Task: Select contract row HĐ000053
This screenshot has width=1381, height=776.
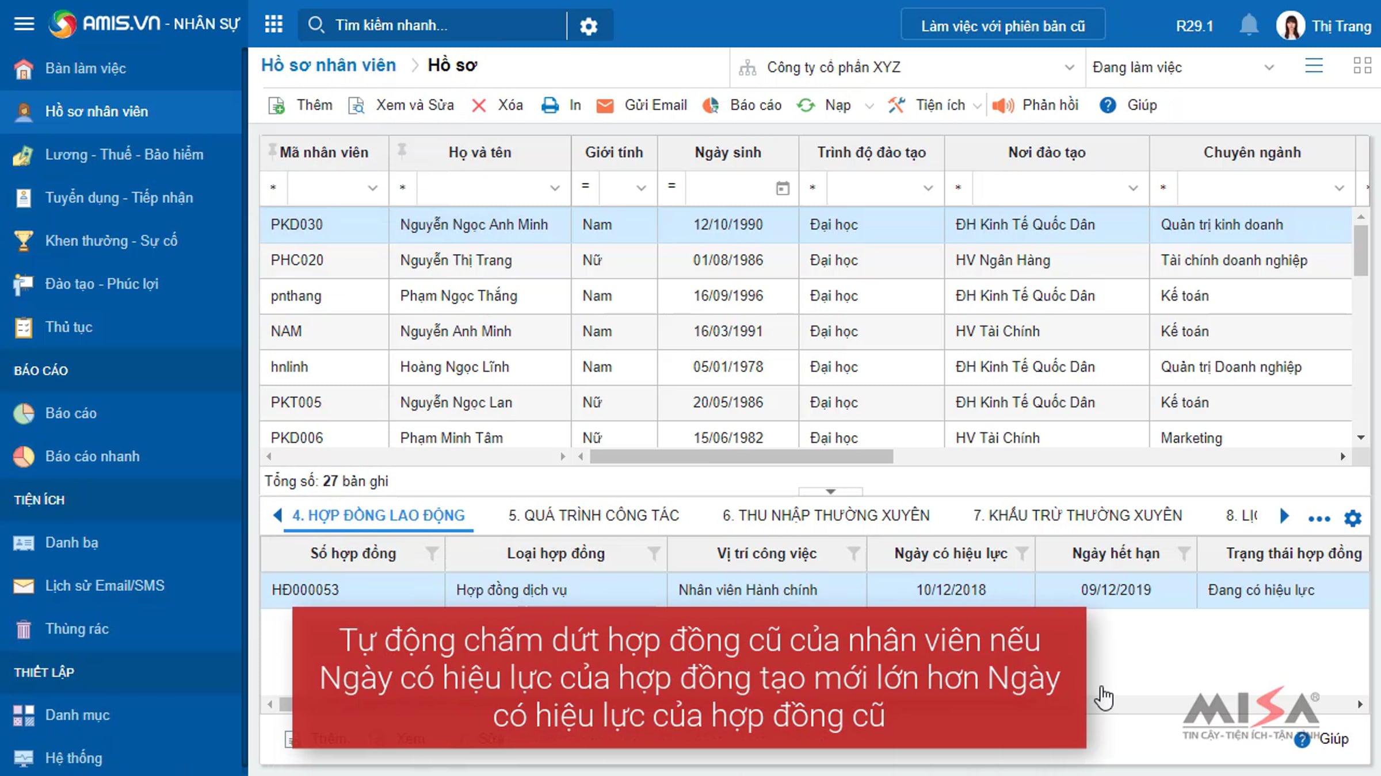Action: [x=814, y=590]
